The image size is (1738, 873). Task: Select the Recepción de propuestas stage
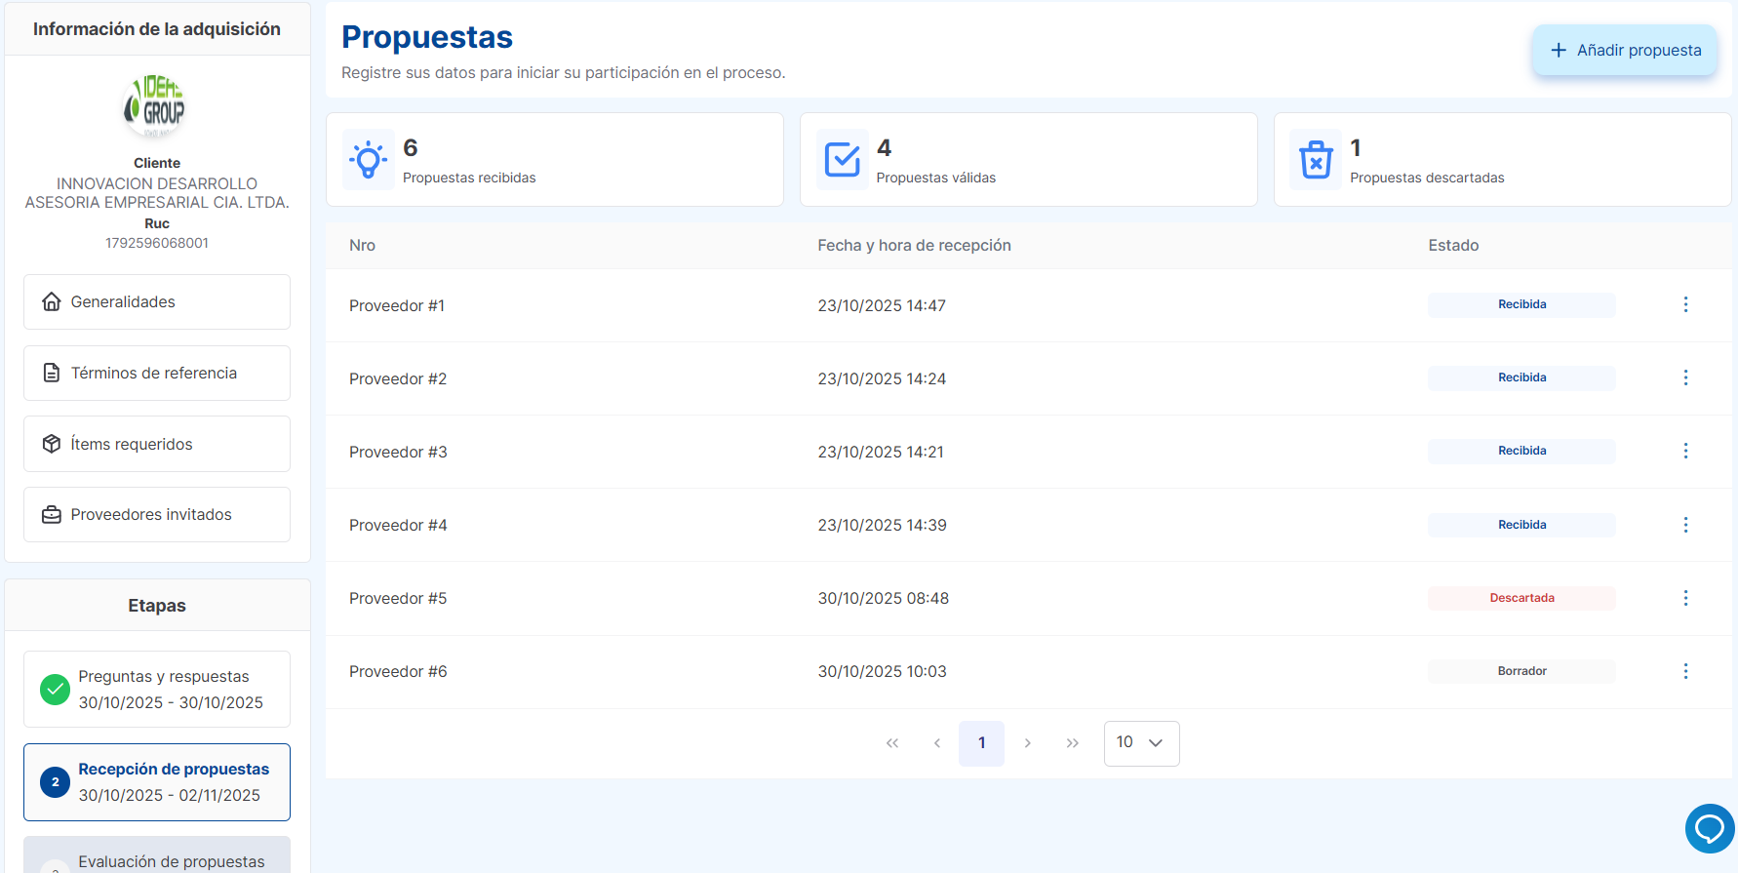tap(157, 782)
